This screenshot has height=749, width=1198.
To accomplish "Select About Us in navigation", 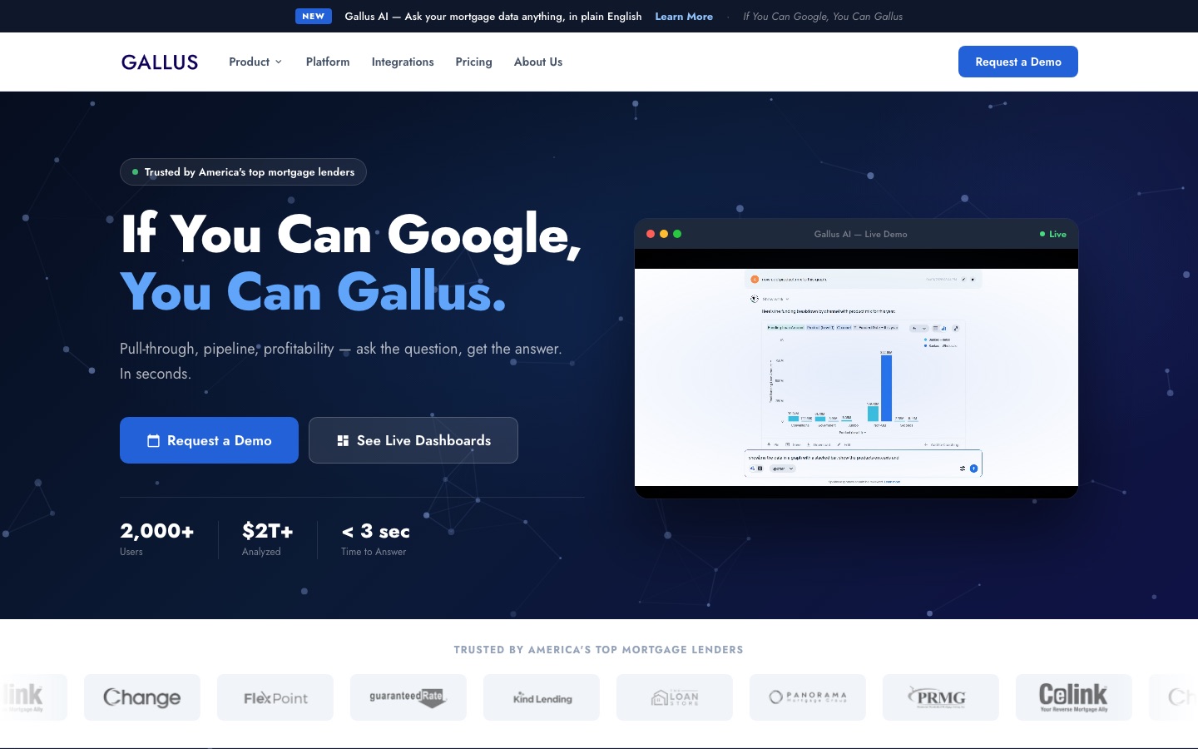I will (538, 62).
